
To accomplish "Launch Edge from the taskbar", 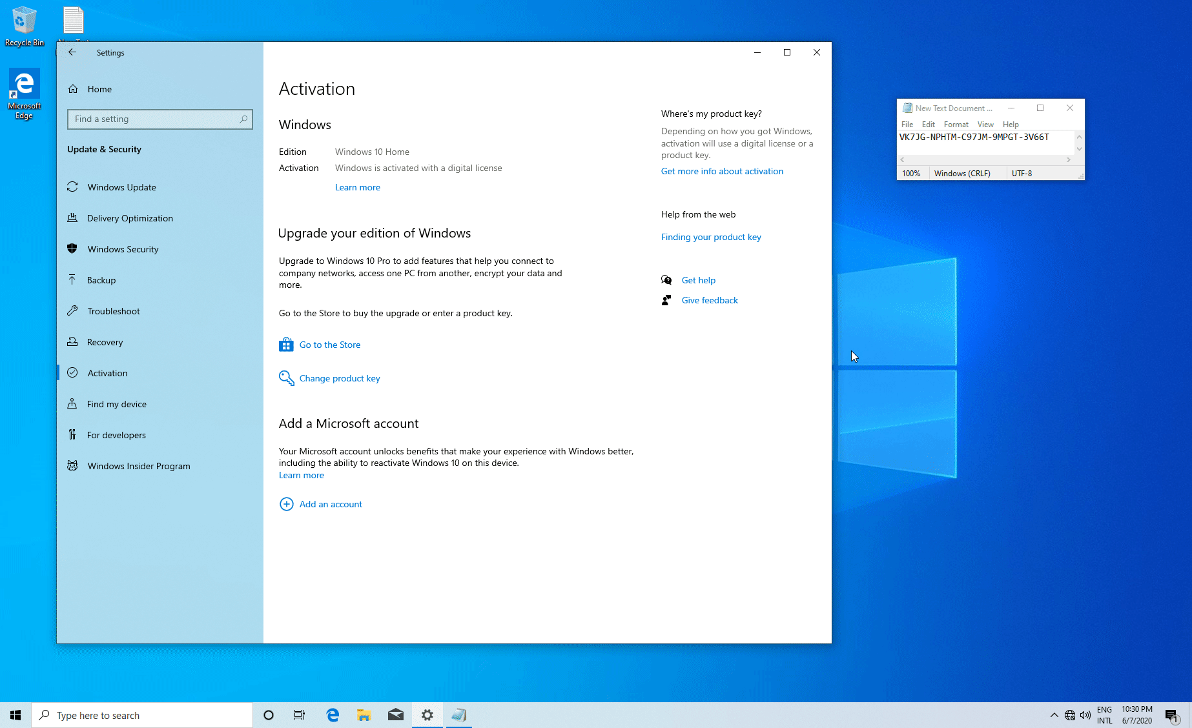I will point(333,715).
